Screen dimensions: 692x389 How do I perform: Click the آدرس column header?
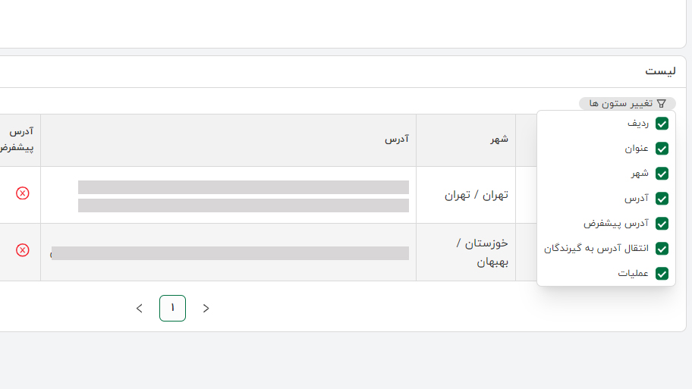coord(396,140)
